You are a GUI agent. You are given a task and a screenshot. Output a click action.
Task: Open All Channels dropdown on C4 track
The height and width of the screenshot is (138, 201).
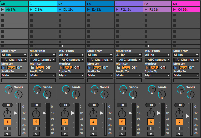(186, 59)
